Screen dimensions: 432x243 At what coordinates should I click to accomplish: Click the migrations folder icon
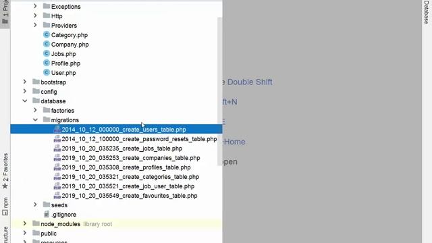47,119
